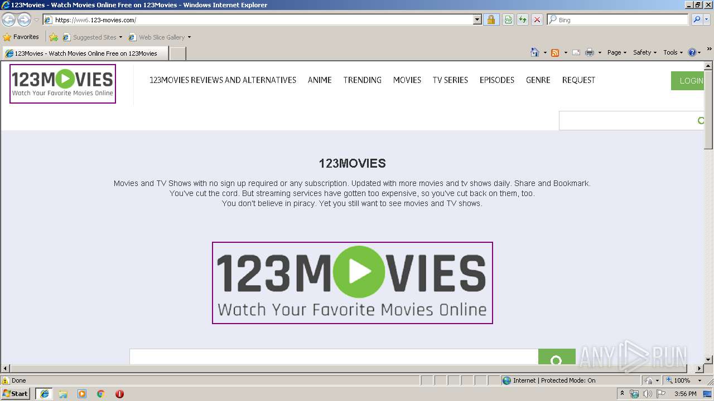The width and height of the screenshot is (714, 401).
Task: Open the recent pages dropdown arrow
Action: tap(36, 19)
